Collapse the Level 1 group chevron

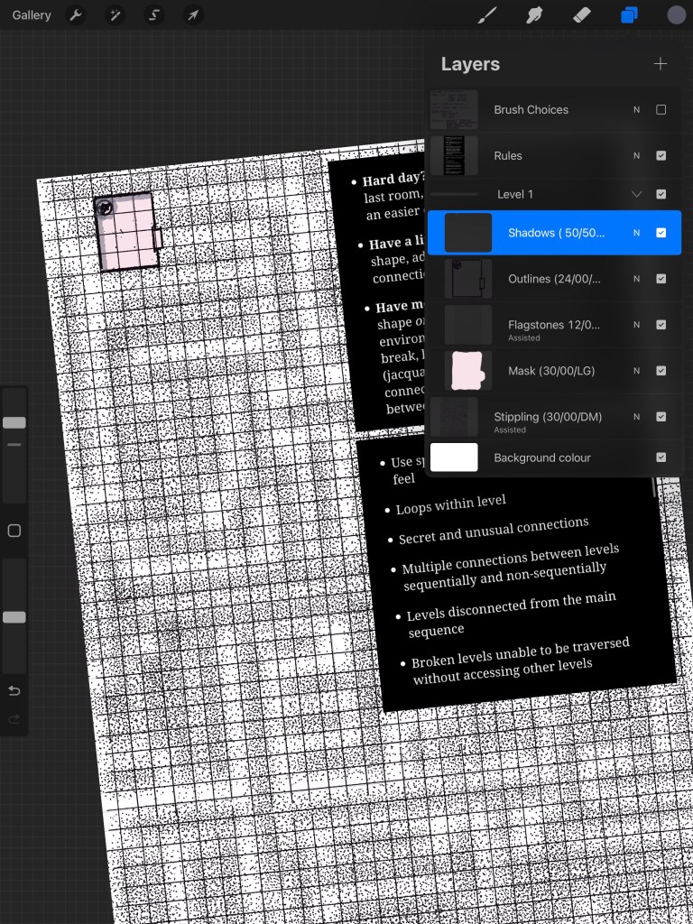(636, 195)
